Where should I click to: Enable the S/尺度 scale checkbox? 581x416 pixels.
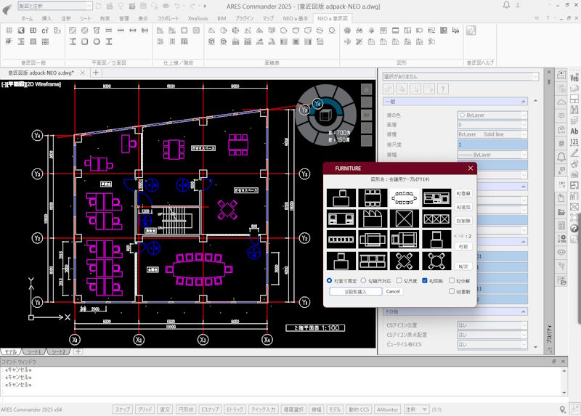399,280
